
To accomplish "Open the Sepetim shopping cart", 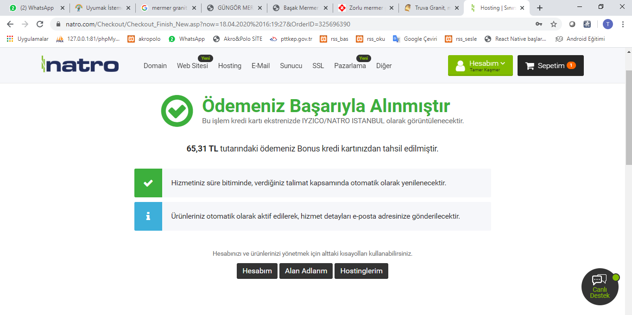I will pos(550,65).
